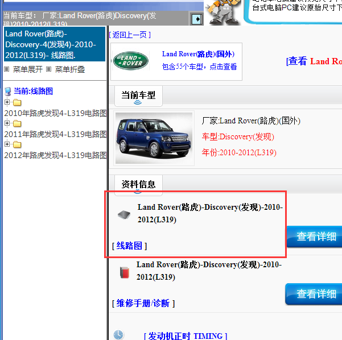Click the 查看 Land Rover link on right
Viewport: 342px width, 340px height.
[x=314, y=61]
